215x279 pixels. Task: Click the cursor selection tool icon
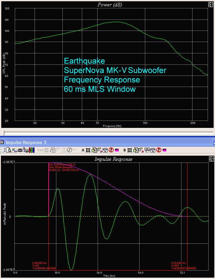pyautogui.click(x=3, y=150)
